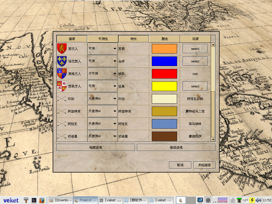Open availability dropdown for 法兰西人
272x204 pixels.
click(103, 61)
